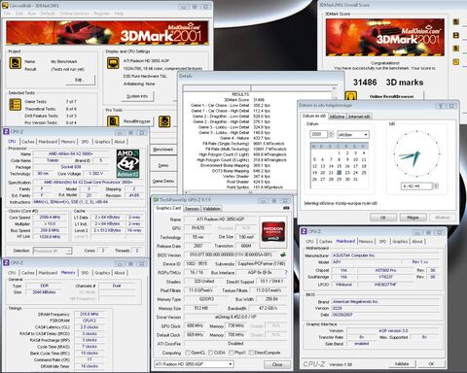Switch to the Internet idő tab
Image resolution: width=467 pixels, height=373 pixels.
point(359,117)
